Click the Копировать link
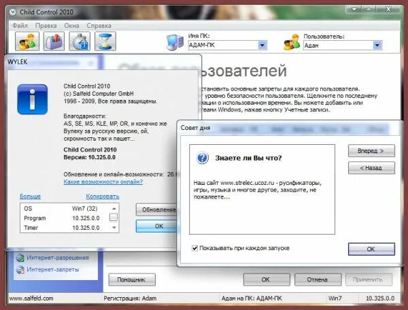Image resolution: width=408 pixels, height=310 pixels. [x=103, y=196]
